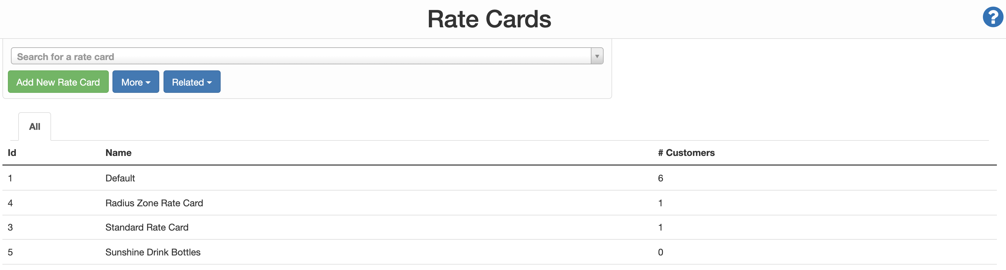
Task: Click the dropdown arrow on the search field
Action: coord(597,56)
